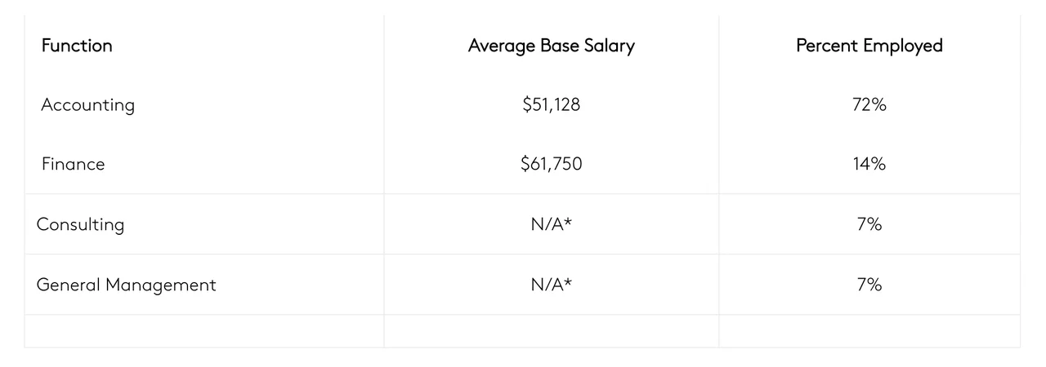Click the $61,750 salary value
This screenshot has width=1046, height=367.
(x=551, y=165)
